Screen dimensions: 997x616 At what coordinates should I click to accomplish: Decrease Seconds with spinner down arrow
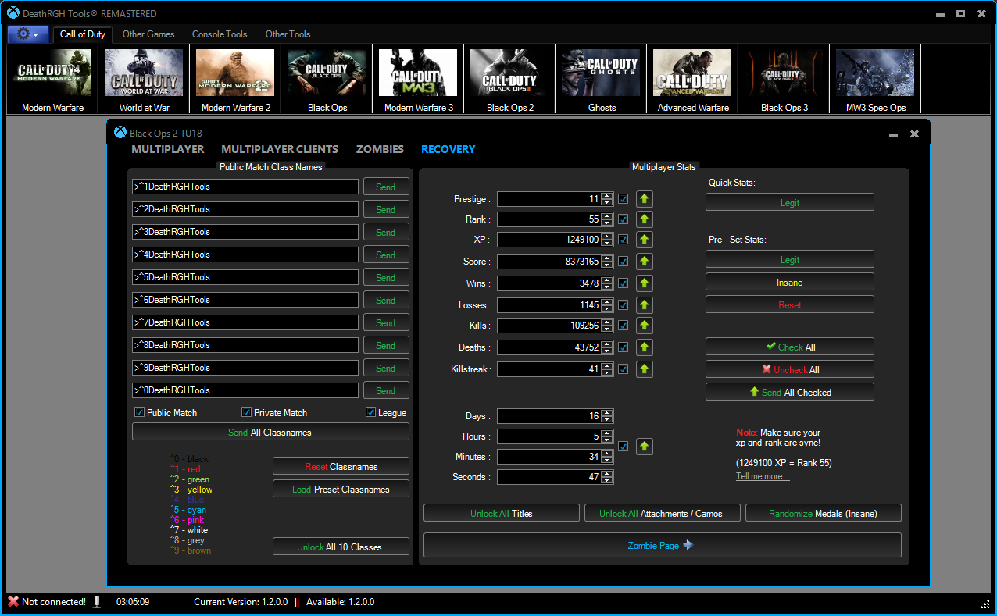click(607, 481)
